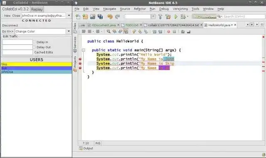The width and height of the screenshot is (266, 158).
Task: Click the error marker on Skip line
Action: (80, 64)
